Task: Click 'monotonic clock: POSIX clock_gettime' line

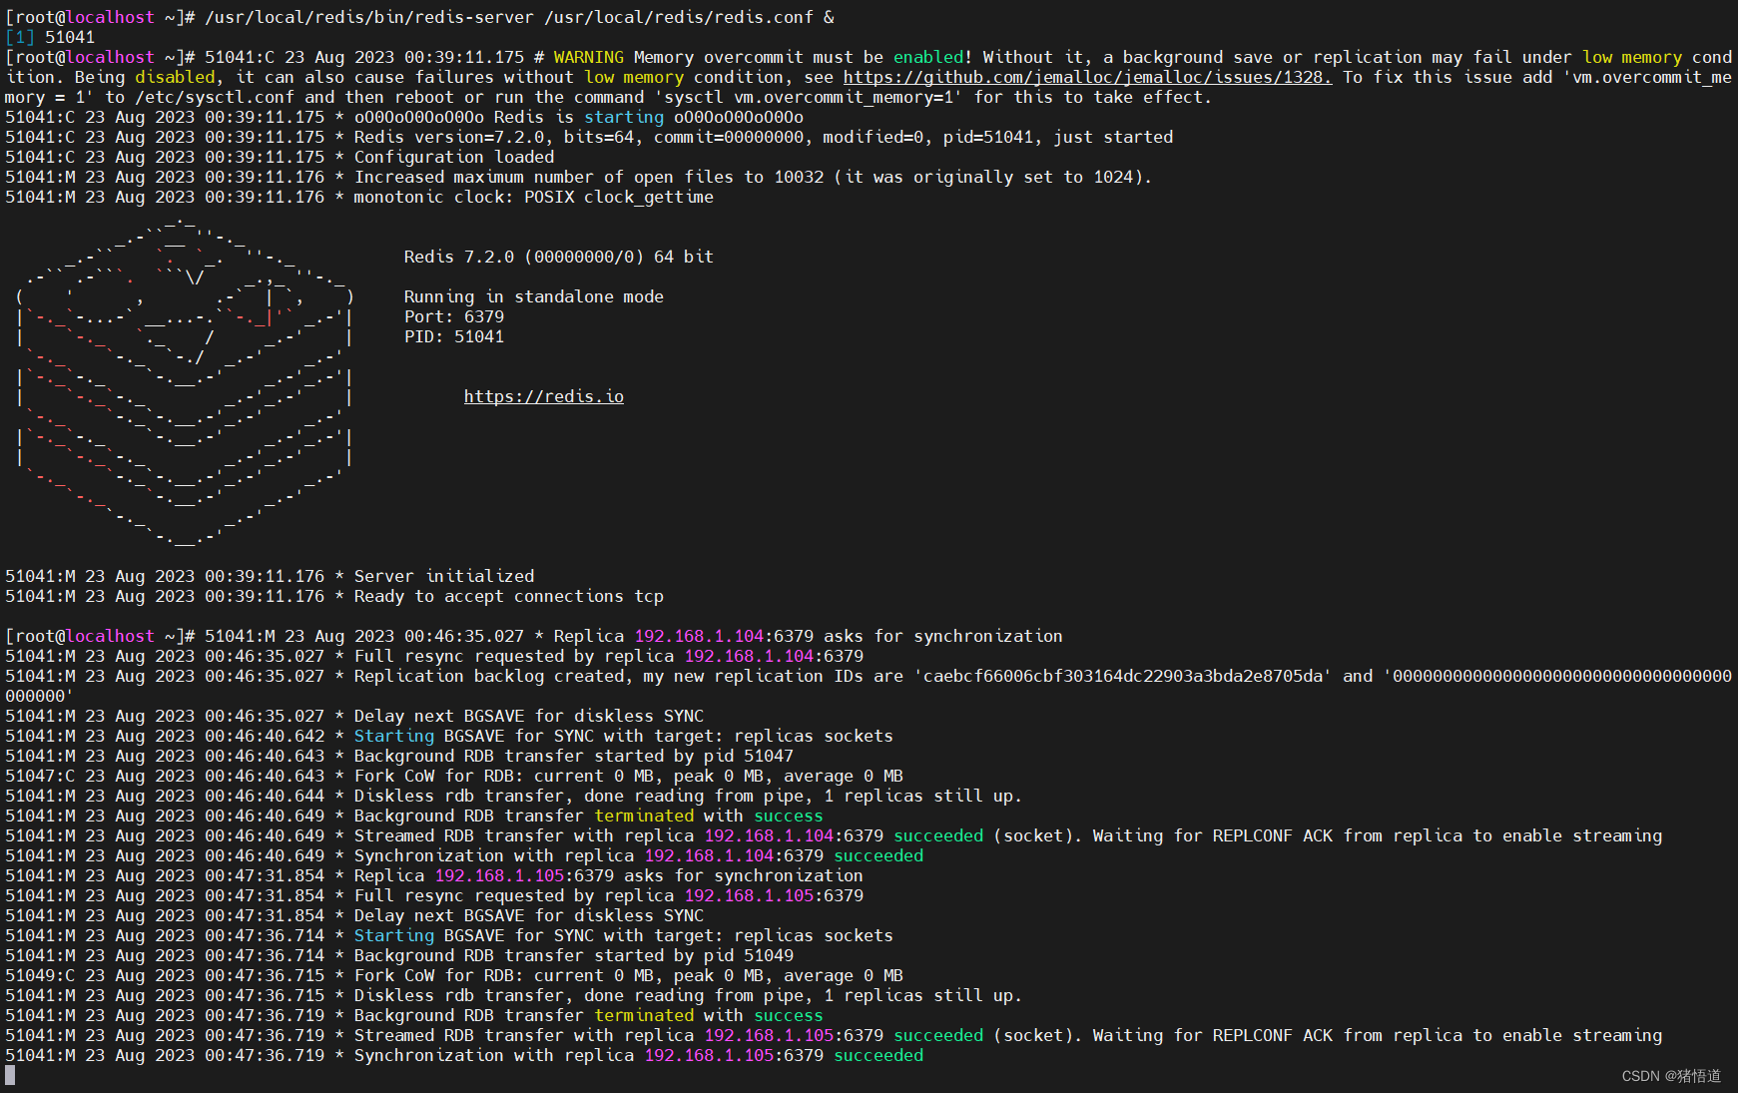Action: tap(359, 197)
